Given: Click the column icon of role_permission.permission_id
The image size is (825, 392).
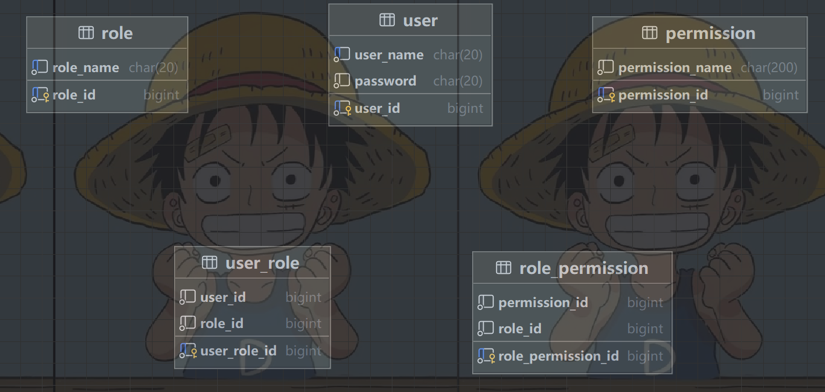Looking at the screenshot, I should [486, 302].
